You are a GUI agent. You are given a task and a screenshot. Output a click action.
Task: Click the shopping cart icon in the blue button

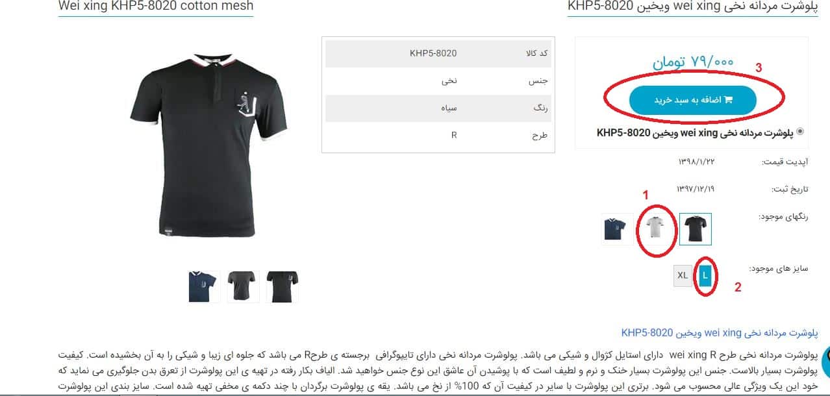pos(728,100)
